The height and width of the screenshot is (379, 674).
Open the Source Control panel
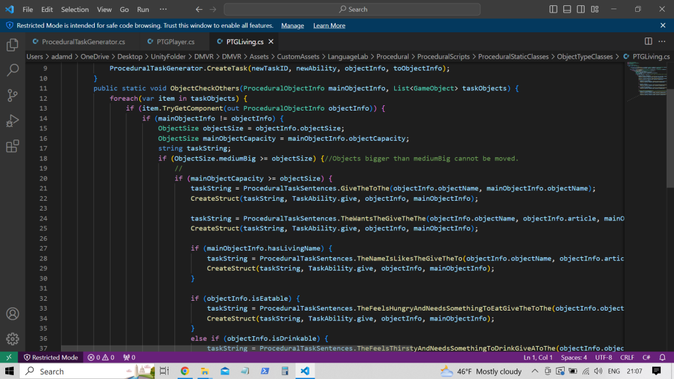13,95
